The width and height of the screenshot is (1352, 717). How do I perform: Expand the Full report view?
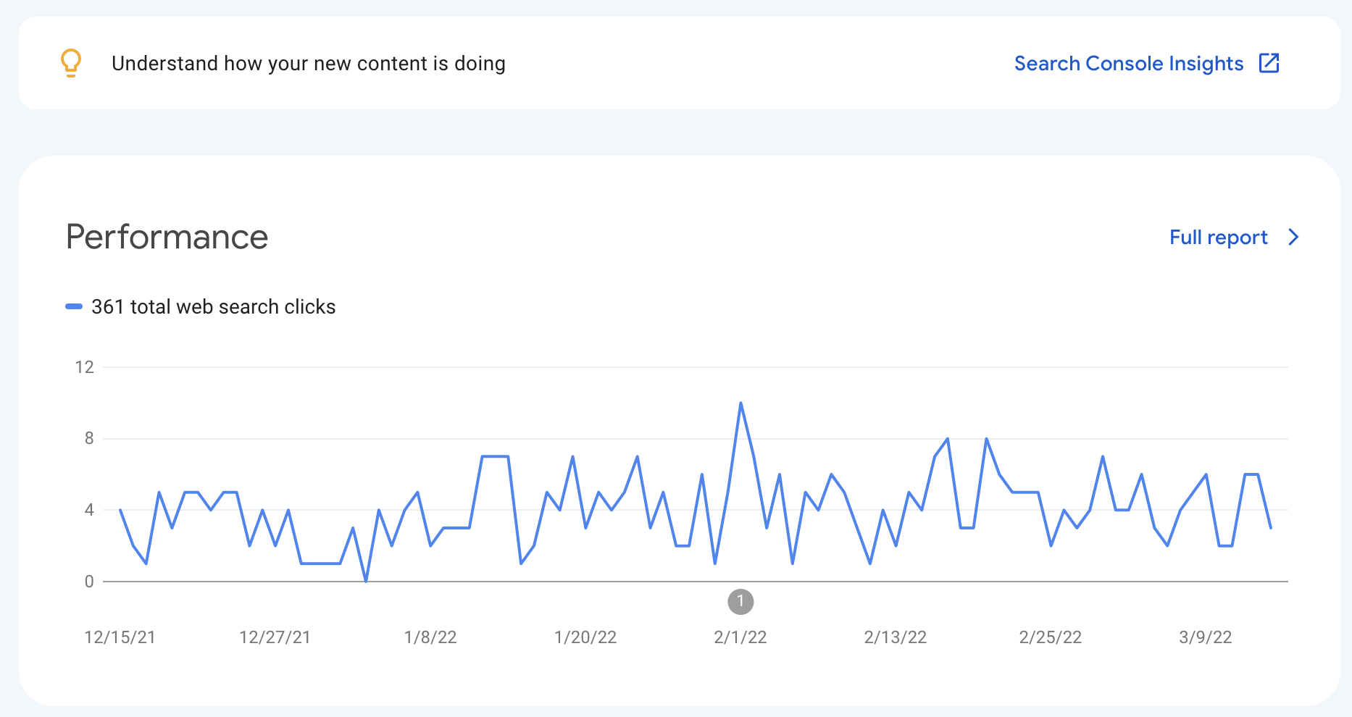click(x=1218, y=237)
